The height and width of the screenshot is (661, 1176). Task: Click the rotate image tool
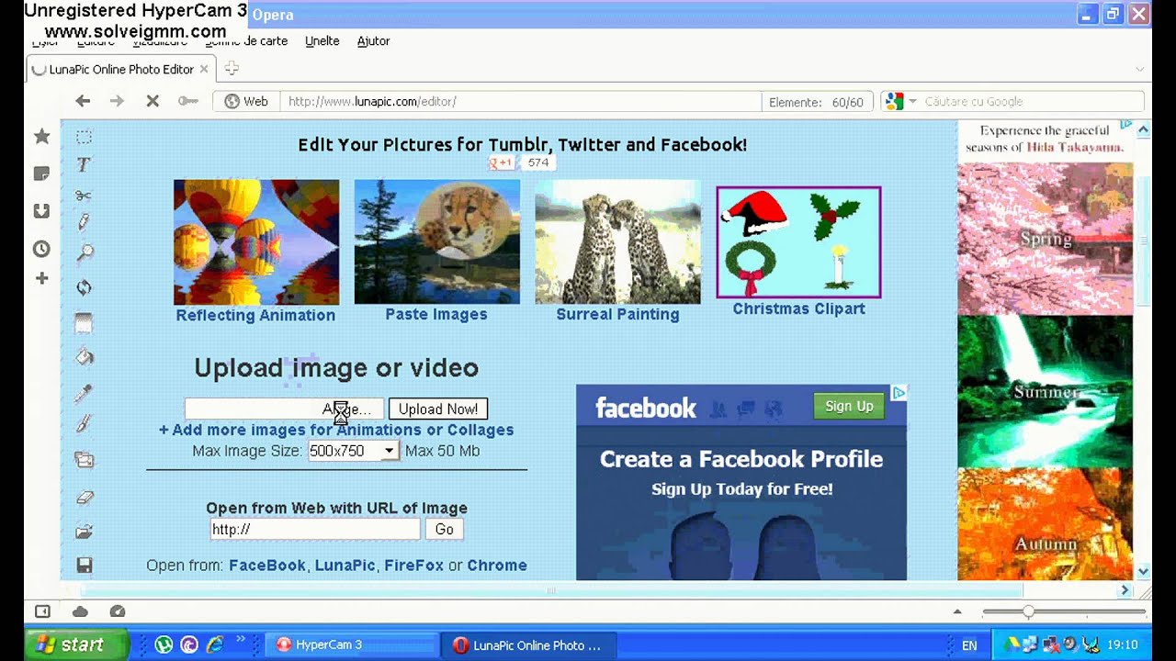[84, 287]
